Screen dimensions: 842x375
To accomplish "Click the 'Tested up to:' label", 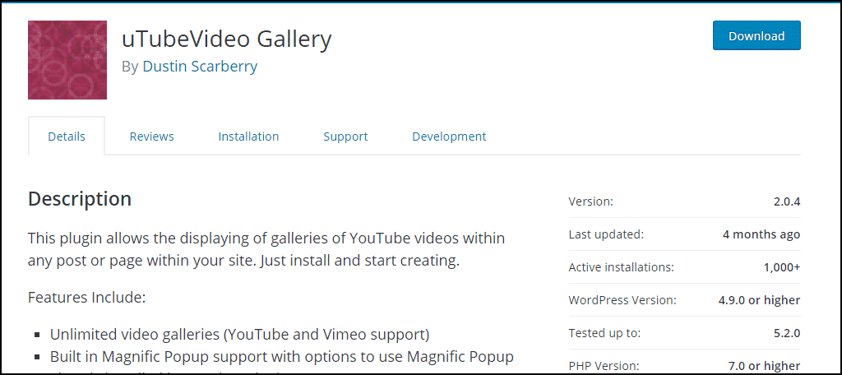I will [x=604, y=333].
